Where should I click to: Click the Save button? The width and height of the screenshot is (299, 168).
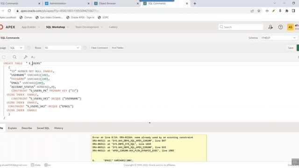(x=291, y=48)
